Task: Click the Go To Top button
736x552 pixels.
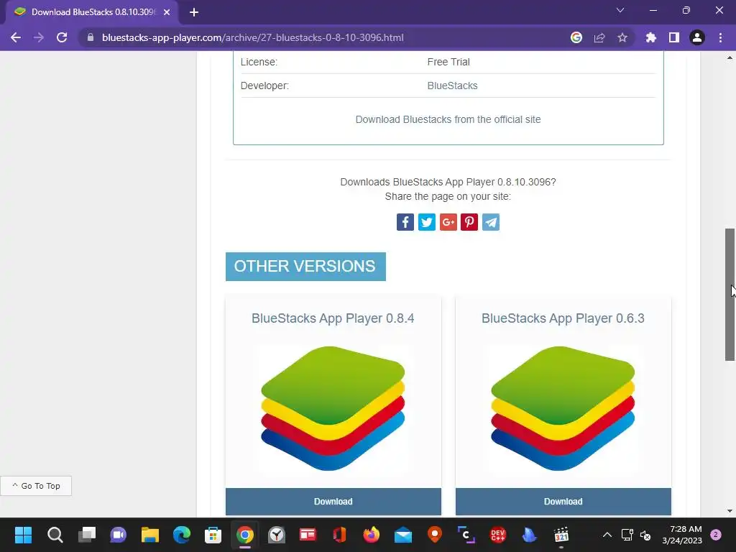Action: click(36, 486)
